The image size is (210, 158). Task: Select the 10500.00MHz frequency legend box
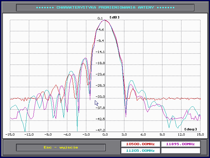(140, 144)
